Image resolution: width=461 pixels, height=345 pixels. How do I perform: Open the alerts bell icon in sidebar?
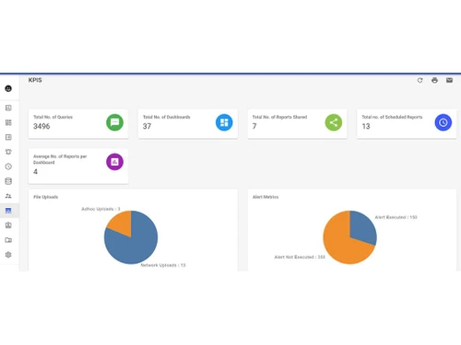[x=8, y=152]
